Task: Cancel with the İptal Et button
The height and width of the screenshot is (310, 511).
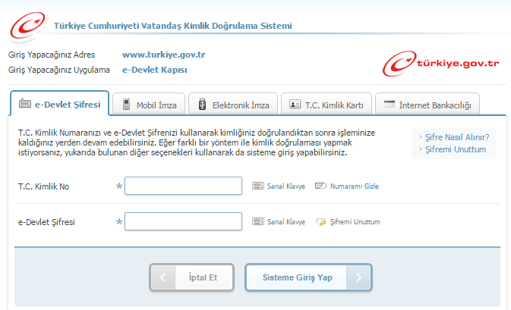Action: [x=191, y=277]
